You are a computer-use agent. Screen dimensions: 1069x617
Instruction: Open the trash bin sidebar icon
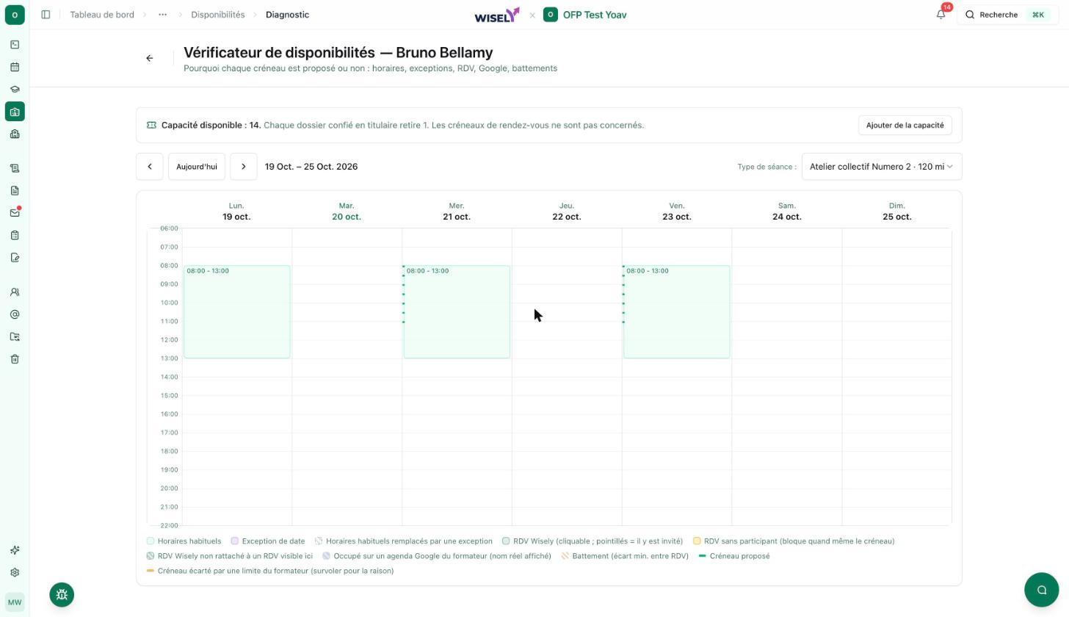[x=15, y=359]
